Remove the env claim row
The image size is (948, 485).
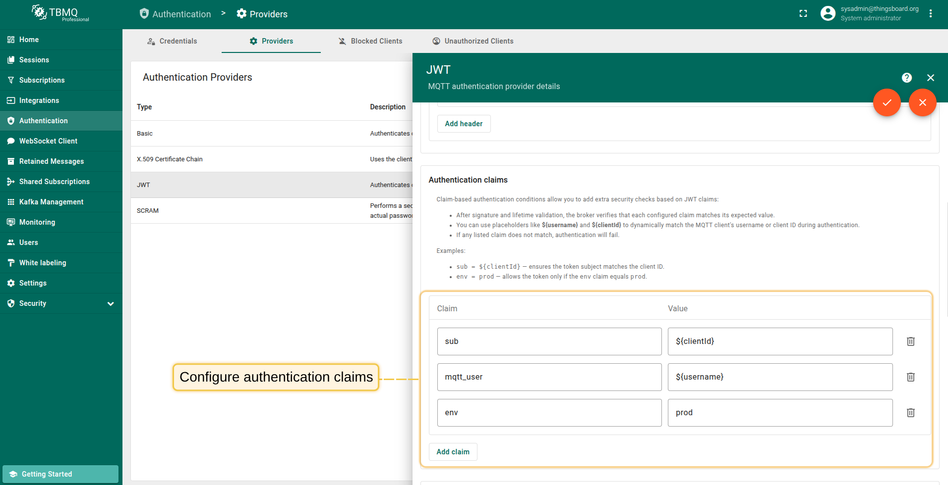point(910,413)
